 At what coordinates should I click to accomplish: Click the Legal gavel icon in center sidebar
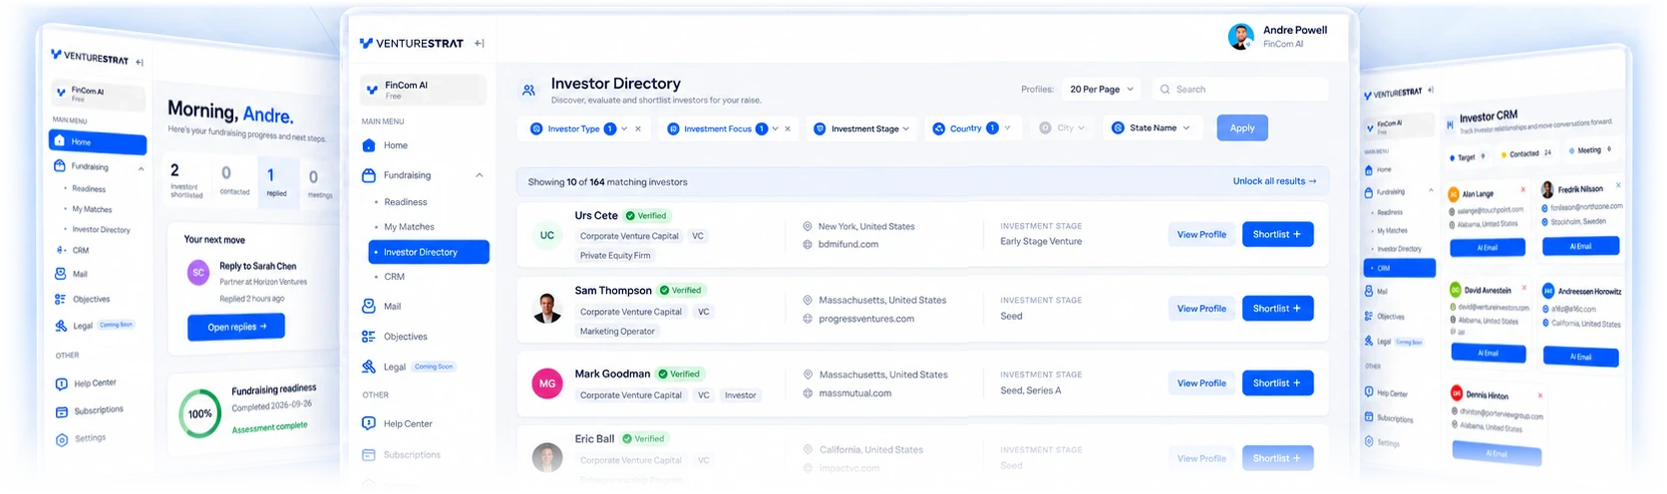pyautogui.click(x=369, y=367)
